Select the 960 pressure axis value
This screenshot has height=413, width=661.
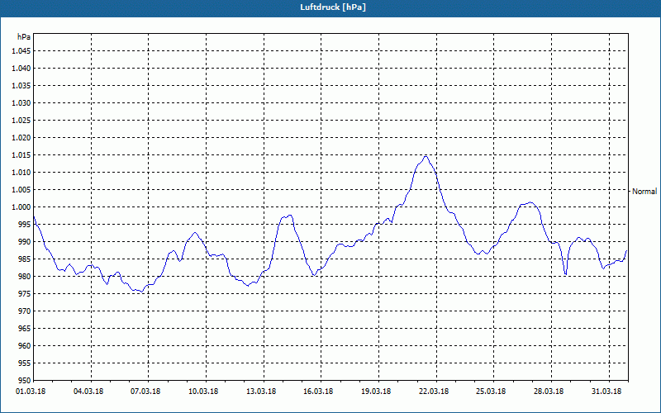pyautogui.click(x=25, y=345)
